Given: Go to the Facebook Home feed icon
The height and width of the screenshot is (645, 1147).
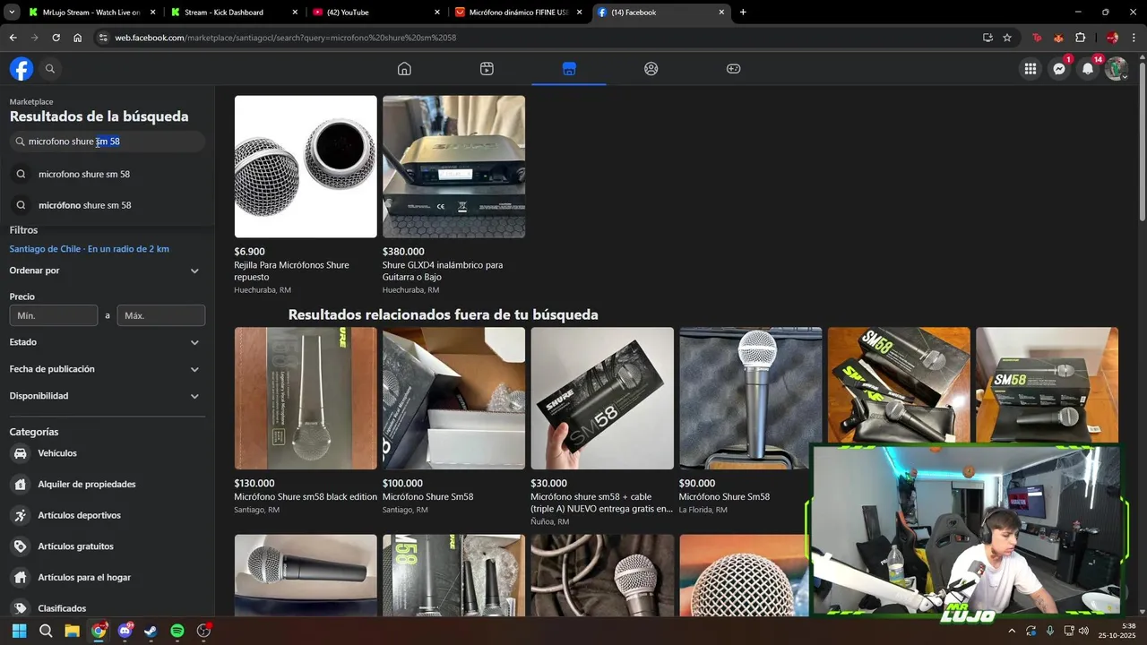Looking at the screenshot, I should (x=404, y=69).
